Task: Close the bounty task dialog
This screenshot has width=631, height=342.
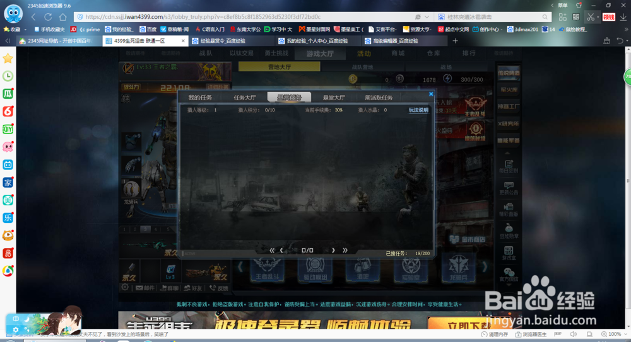Action: pyautogui.click(x=431, y=94)
